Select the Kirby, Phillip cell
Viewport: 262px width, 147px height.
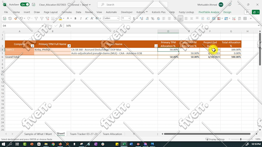(x=52, y=50)
